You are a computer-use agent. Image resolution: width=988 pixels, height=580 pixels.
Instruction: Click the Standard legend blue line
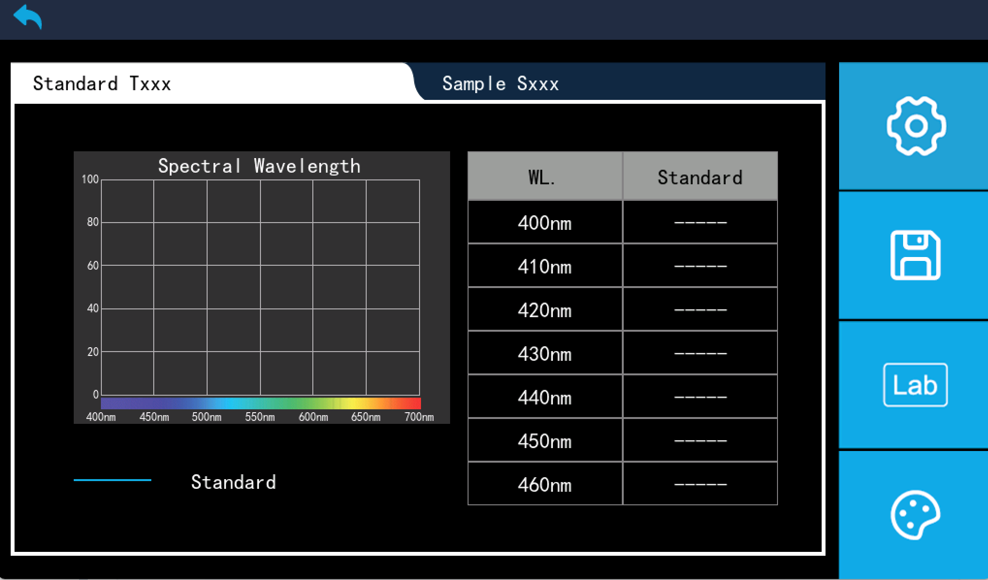pyautogui.click(x=113, y=480)
